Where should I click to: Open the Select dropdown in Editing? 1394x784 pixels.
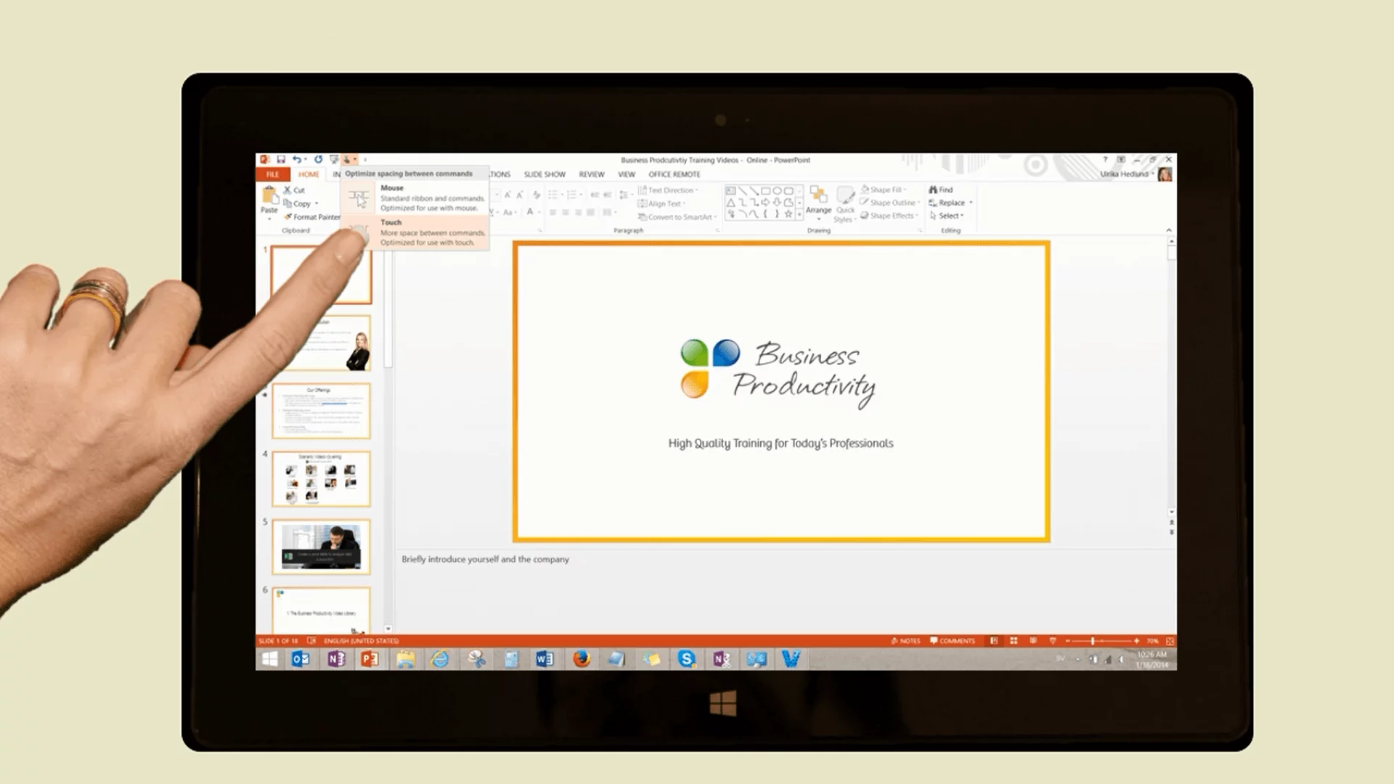pyautogui.click(x=947, y=216)
